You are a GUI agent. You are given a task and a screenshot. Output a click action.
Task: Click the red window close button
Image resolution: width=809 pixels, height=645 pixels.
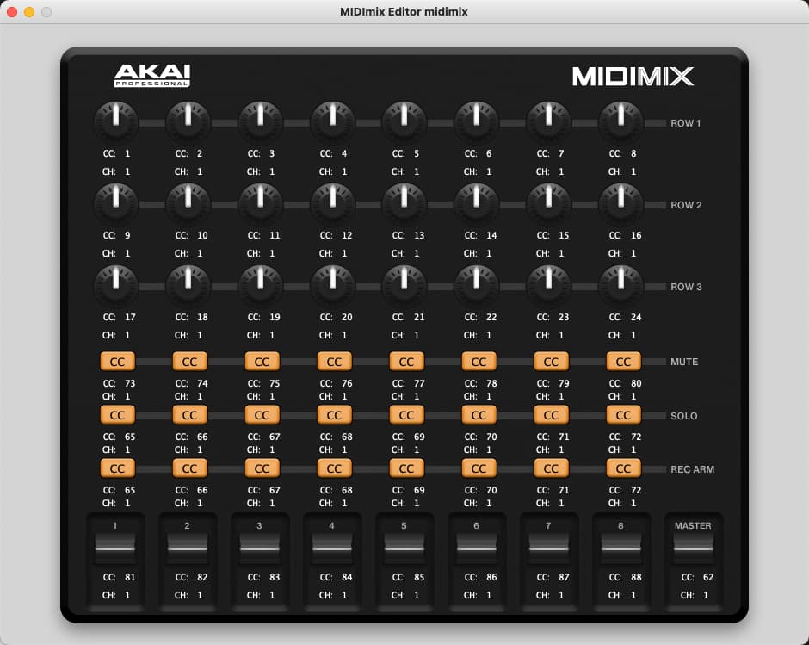11,11
